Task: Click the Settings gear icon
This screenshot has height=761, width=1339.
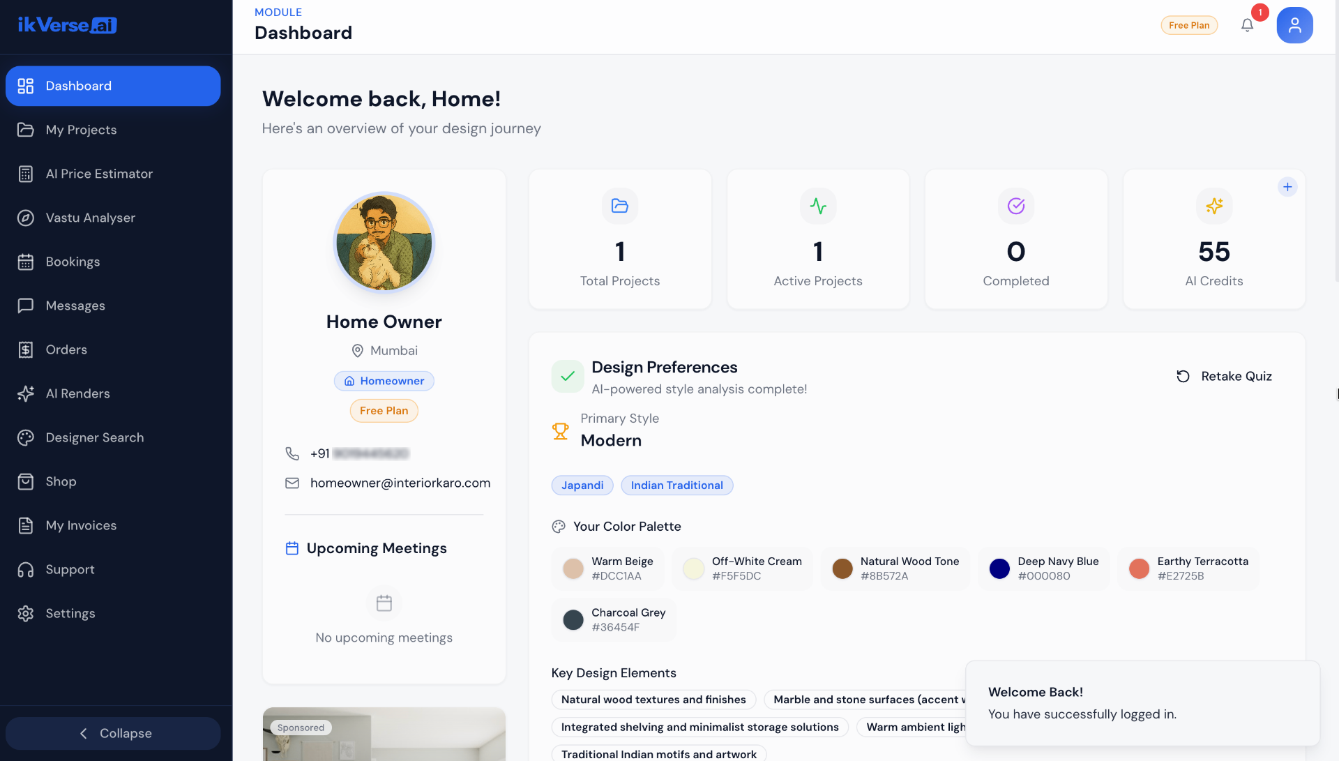Action: coord(26,613)
